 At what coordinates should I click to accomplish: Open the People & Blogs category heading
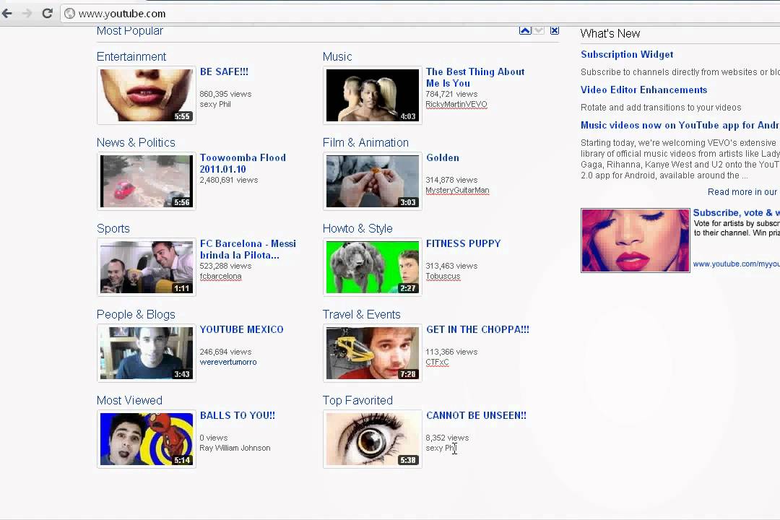136,315
